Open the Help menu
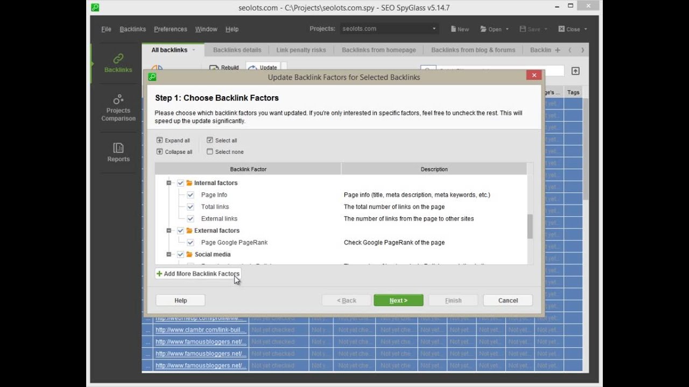Viewport: 689px width, 387px height. 232,29
